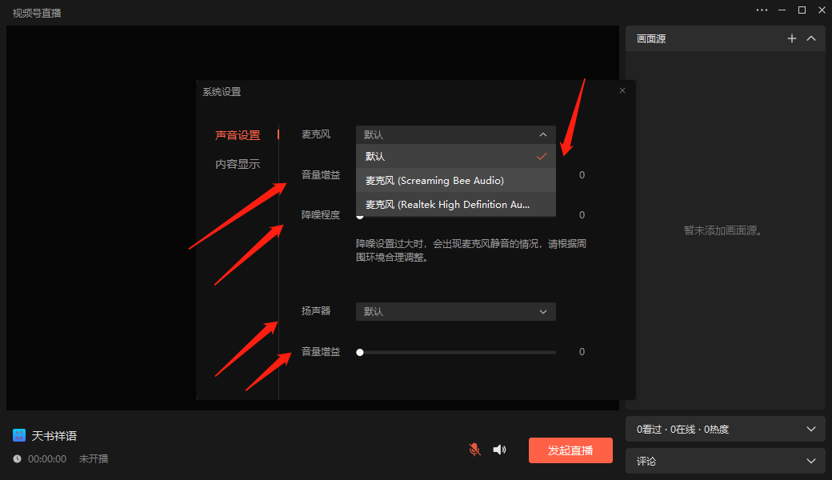Adjust the speaker 音量增益 slider
The width and height of the screenshot is (832, 480).
[458, 352]
